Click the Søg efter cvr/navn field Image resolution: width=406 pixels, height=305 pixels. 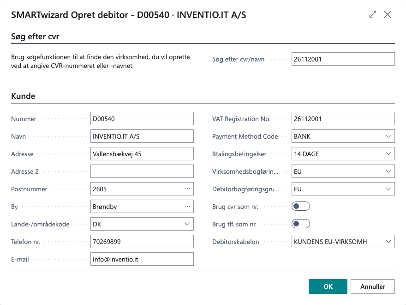pyautogui.click(x=343, y=59)
